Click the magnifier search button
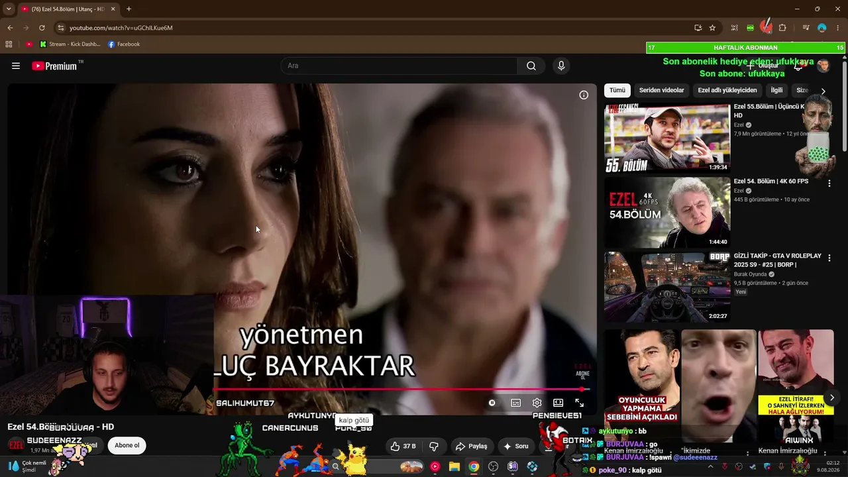Viewport: 848px width, 477px height. tap(531, 66)
